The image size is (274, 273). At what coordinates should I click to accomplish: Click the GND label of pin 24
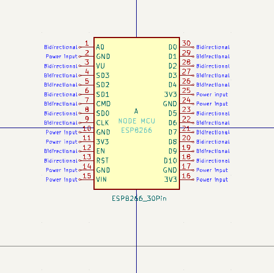pyautogui.click(x=170, y=104)
